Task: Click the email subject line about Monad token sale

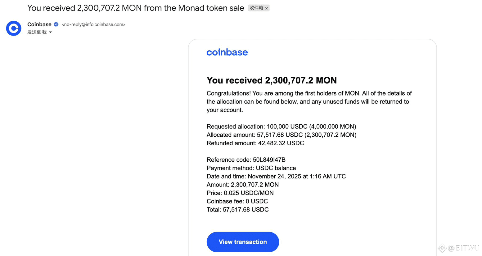Action: point(136,8)
